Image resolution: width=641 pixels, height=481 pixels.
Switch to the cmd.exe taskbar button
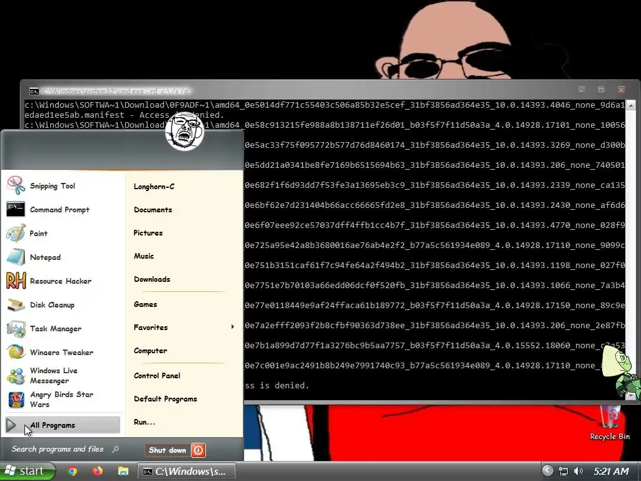[x=186, y=471]
